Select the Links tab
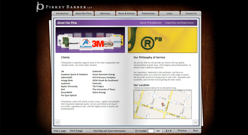 tap(169, 13)
